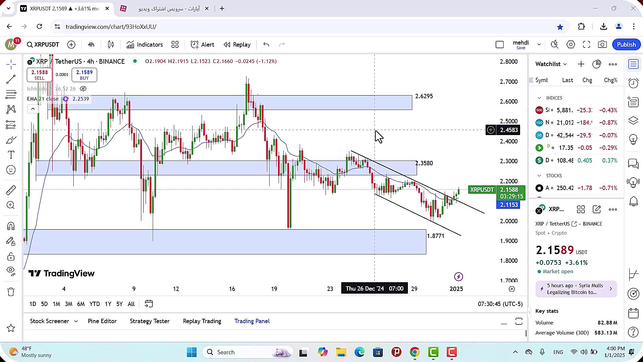The image size is (643, 362).
Task: Select the trend line drawing tool
Action: pyautogui.click(x=11, y=79)
